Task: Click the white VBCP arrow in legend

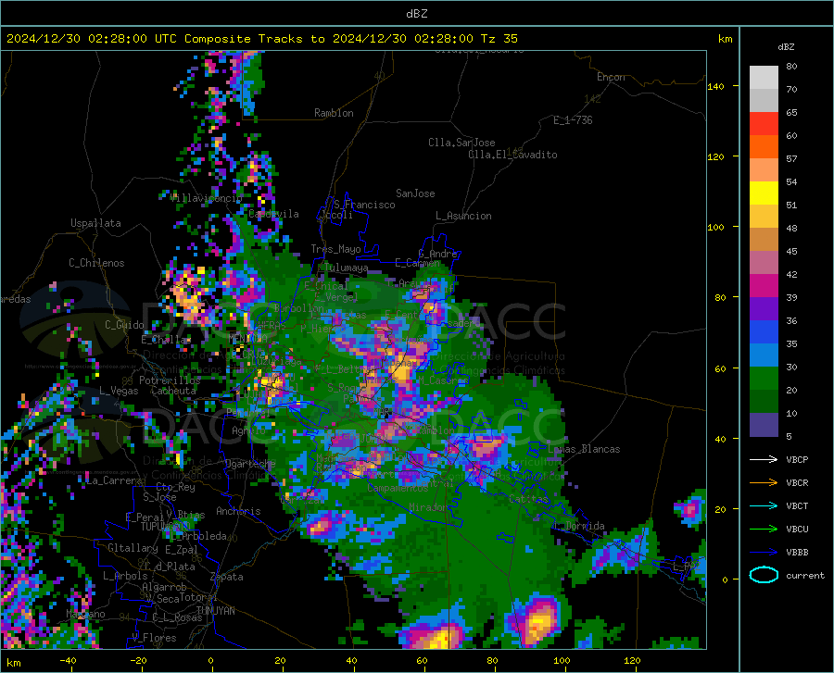Action: point(764,459)
